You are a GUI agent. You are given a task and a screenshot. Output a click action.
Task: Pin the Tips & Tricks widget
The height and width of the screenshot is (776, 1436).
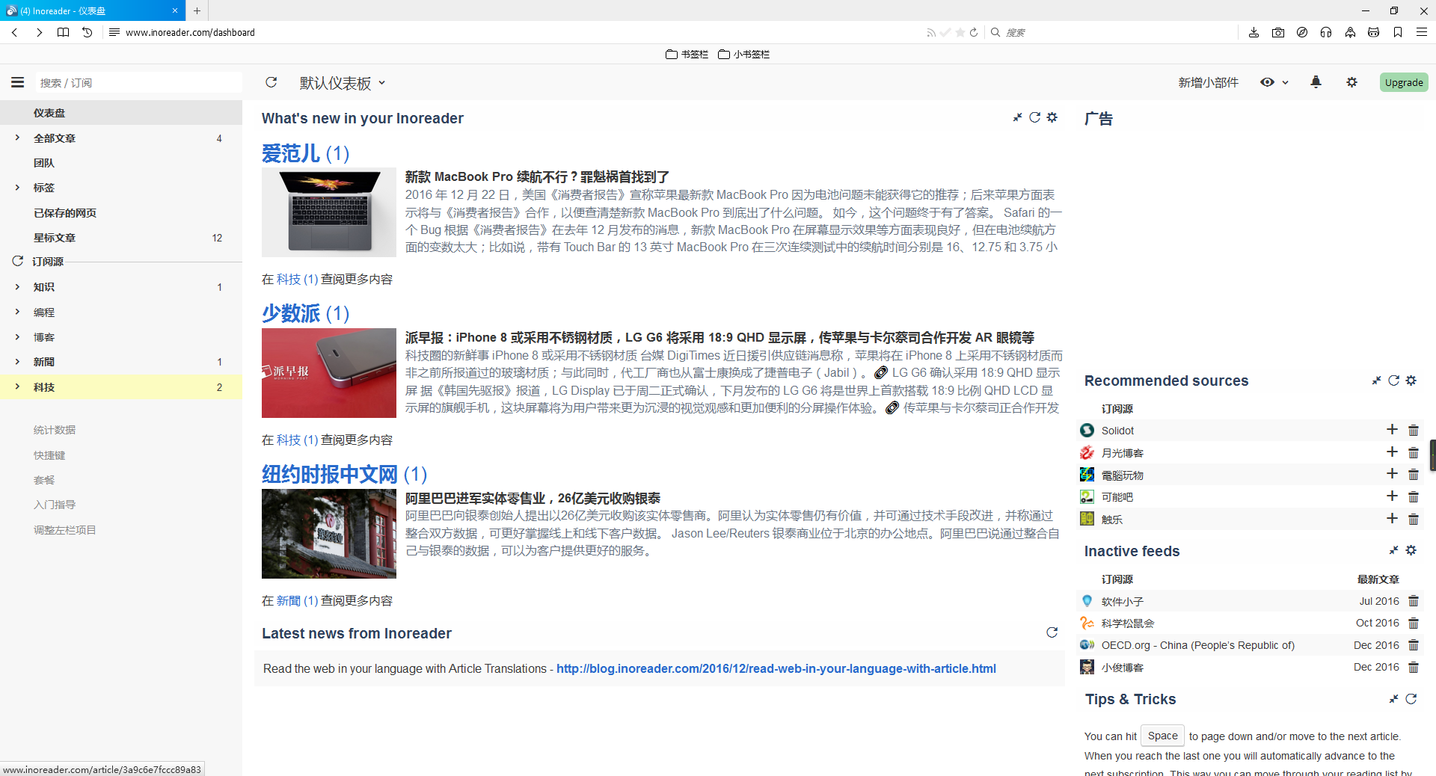[x=1393, y=699]
